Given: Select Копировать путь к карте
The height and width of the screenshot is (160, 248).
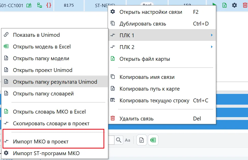Looking at the screenshot, I should click(162, 89).
